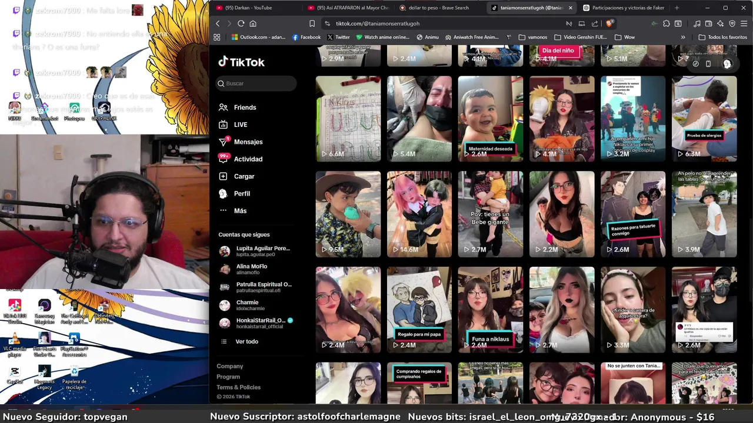This screenshot has height=423, width=753.
Task: Open the Twitter bookmark
Action: (338, 37)
